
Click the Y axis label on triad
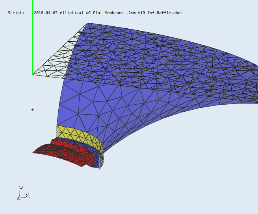tap(20, 189)
